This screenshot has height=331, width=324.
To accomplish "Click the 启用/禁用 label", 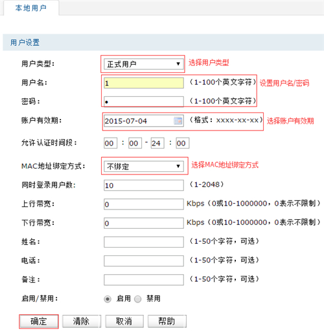I will [x=40, y=299].
